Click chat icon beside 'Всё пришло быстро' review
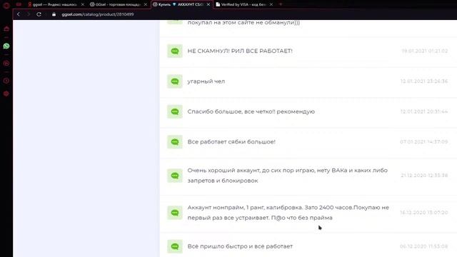The image size is (457, 257). (x=174, y=246)
